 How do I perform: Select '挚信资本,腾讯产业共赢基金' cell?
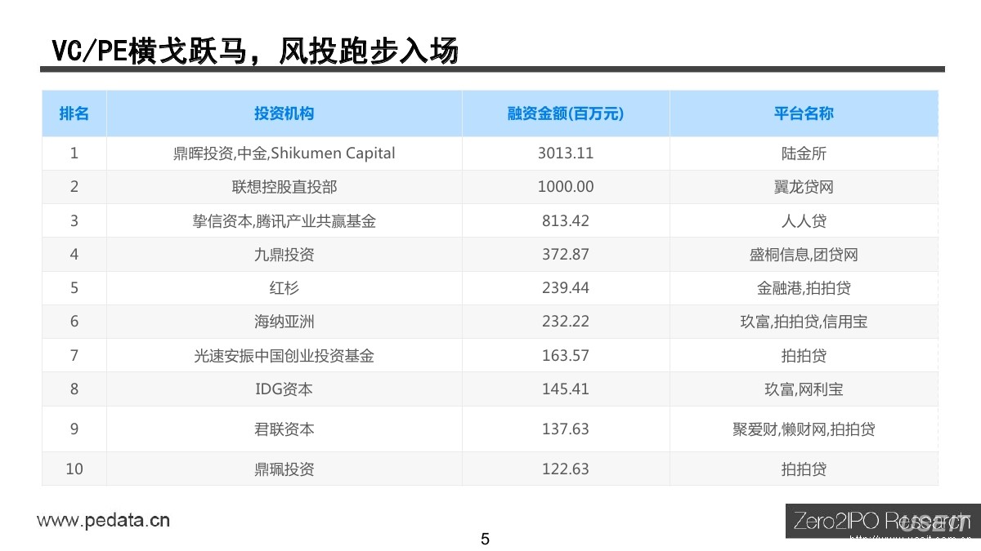284,220
